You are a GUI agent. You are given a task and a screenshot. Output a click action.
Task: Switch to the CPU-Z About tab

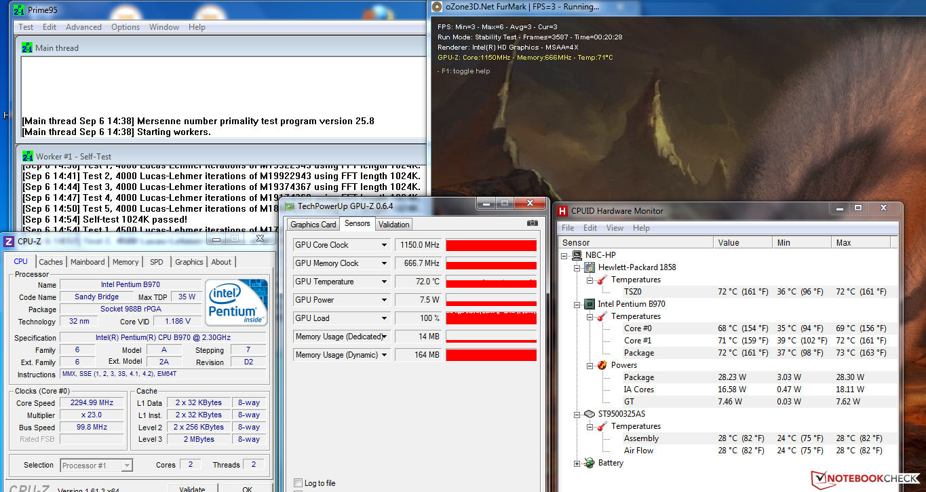pos(221,262)
